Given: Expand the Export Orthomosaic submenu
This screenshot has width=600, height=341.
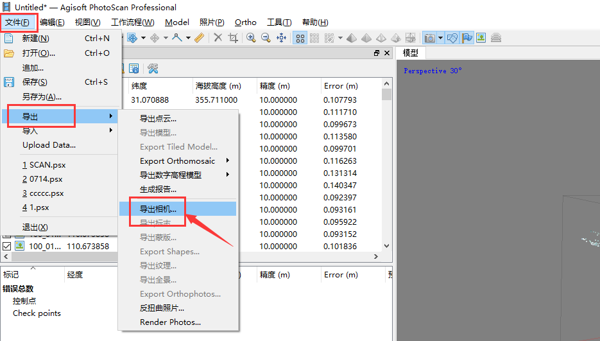Looking at the screenshot, I should coord(178,161).
